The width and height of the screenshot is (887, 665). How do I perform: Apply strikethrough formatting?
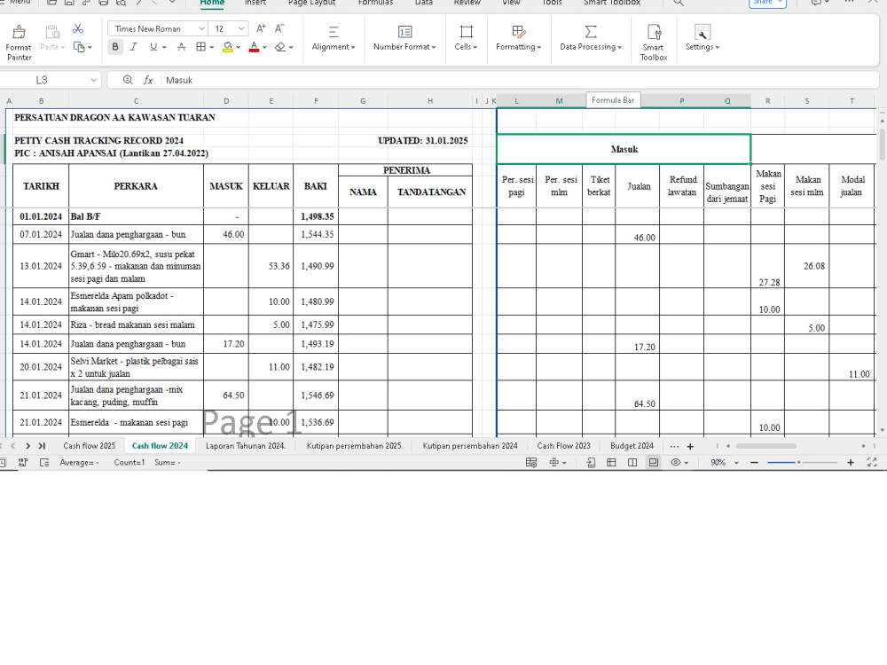click(181, 47)
